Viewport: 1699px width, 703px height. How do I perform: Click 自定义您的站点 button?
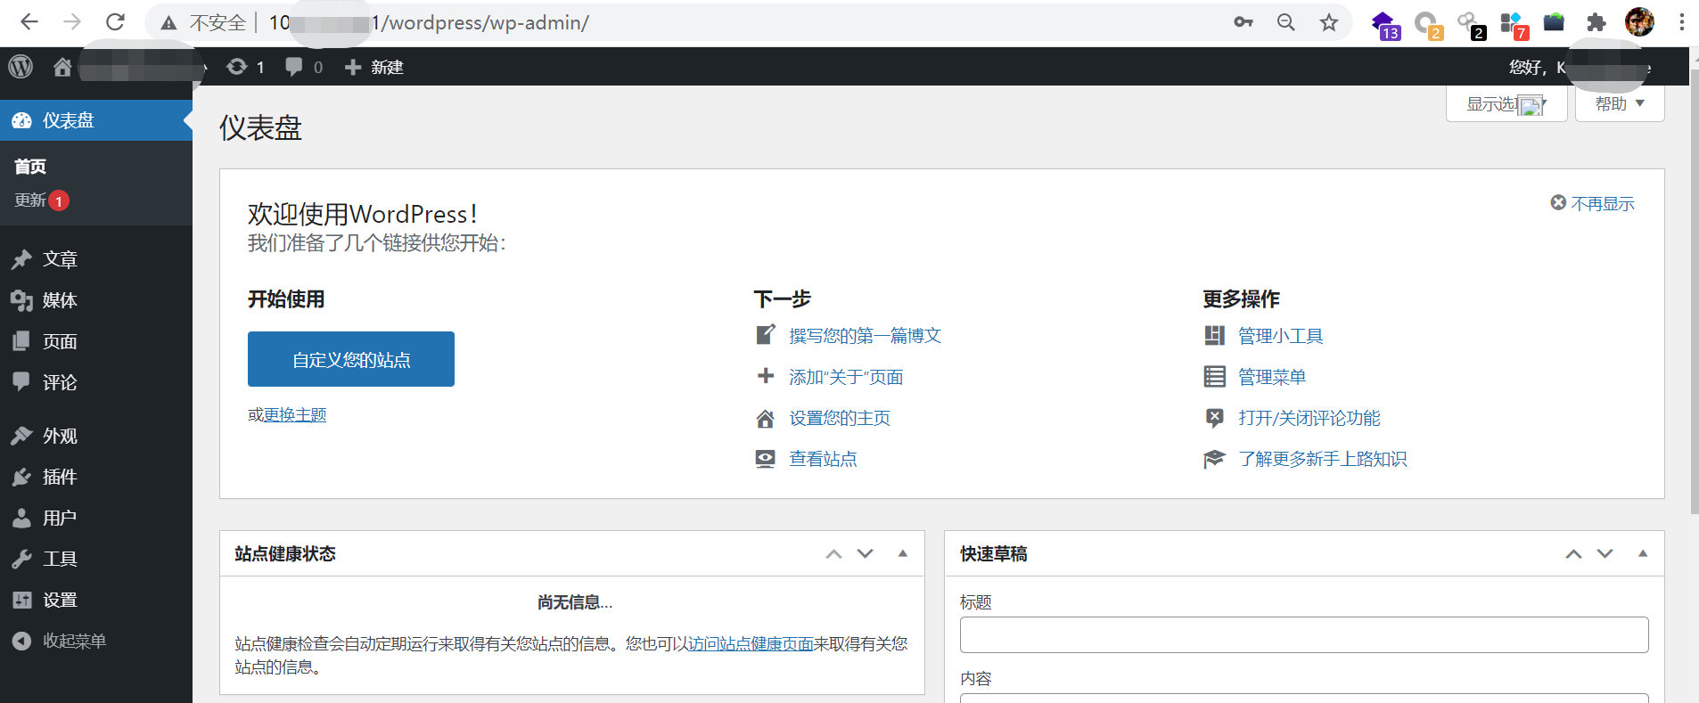pos(351,359)
